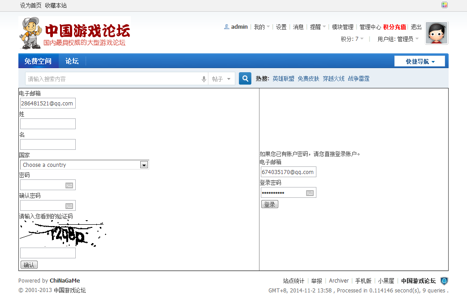The width and height of the screenshot is (467, 305).
Task: Click the small icon in the top-right corner bar
Action: [x=445, y=4]
